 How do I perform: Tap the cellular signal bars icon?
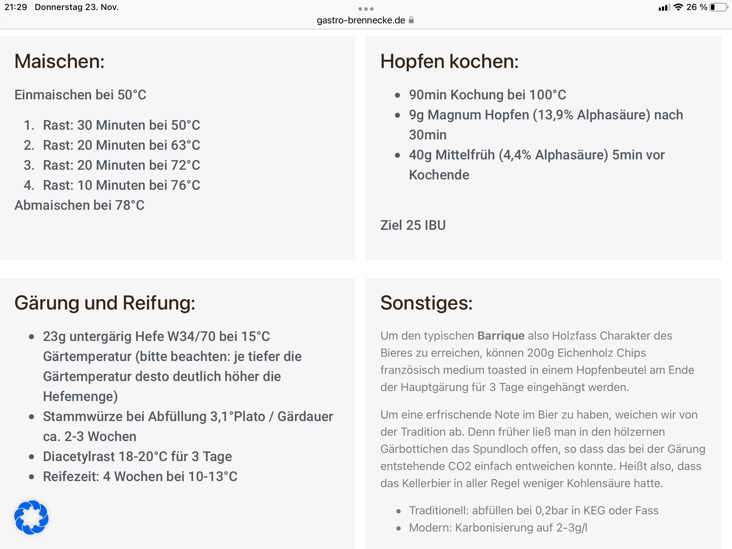664,8
